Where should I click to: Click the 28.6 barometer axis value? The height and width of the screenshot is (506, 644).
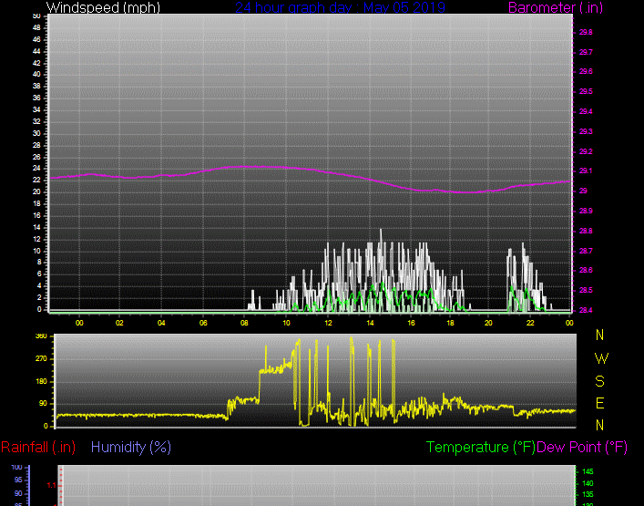pyautogui.click(x=586, y=271)
